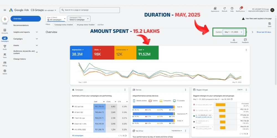Expand the Insights and reports section
The image size is (277, 138).
click(37, 32)
